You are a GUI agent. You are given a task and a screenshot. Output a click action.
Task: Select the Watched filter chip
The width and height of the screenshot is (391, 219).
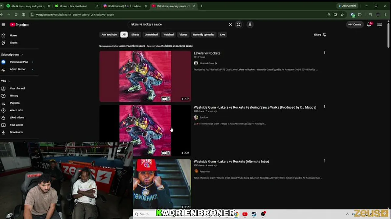(168, 35)
